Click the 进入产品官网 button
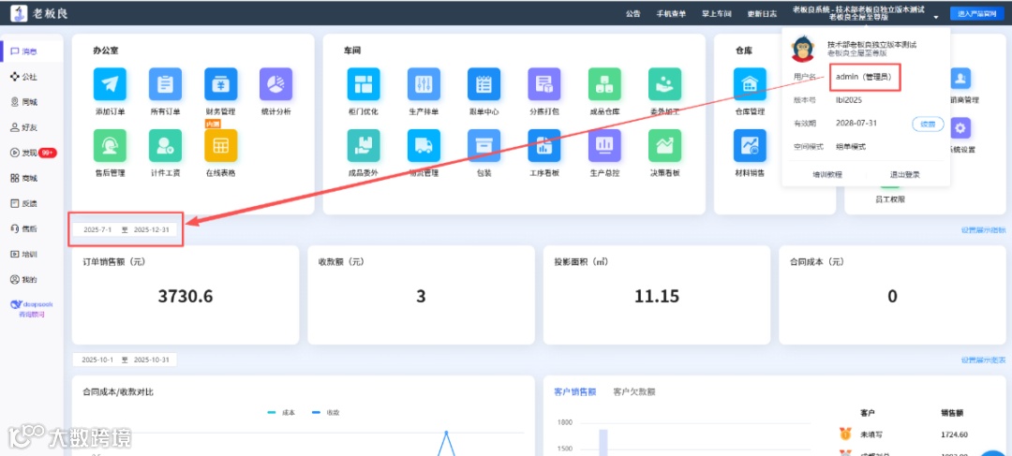Viewport: 1012px width, 456px height. pyautogui.click(x=976, y=13)
